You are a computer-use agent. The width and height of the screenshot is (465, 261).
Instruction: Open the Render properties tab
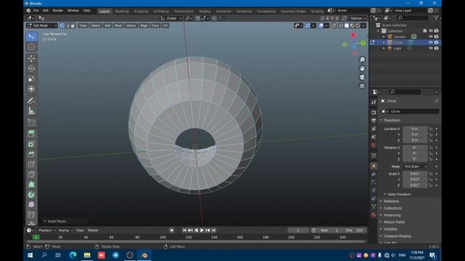click(x=373, y=112)
